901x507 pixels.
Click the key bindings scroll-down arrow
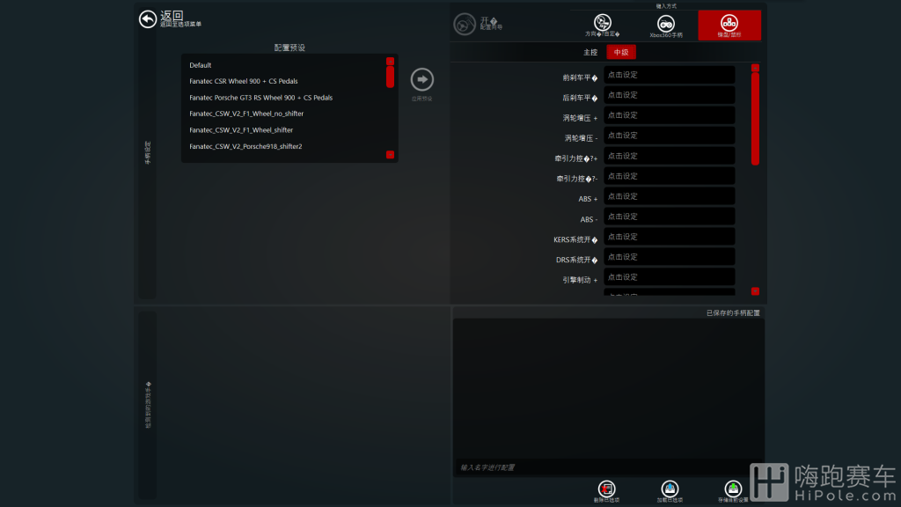click(755, 291)
